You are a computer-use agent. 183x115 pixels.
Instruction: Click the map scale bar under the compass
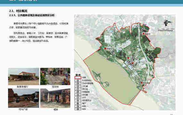165,29
